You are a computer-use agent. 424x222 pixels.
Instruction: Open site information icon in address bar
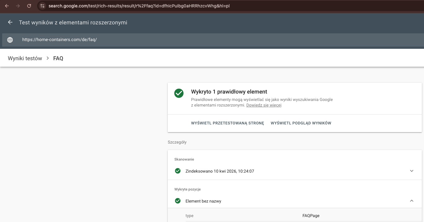click(43, 6)
